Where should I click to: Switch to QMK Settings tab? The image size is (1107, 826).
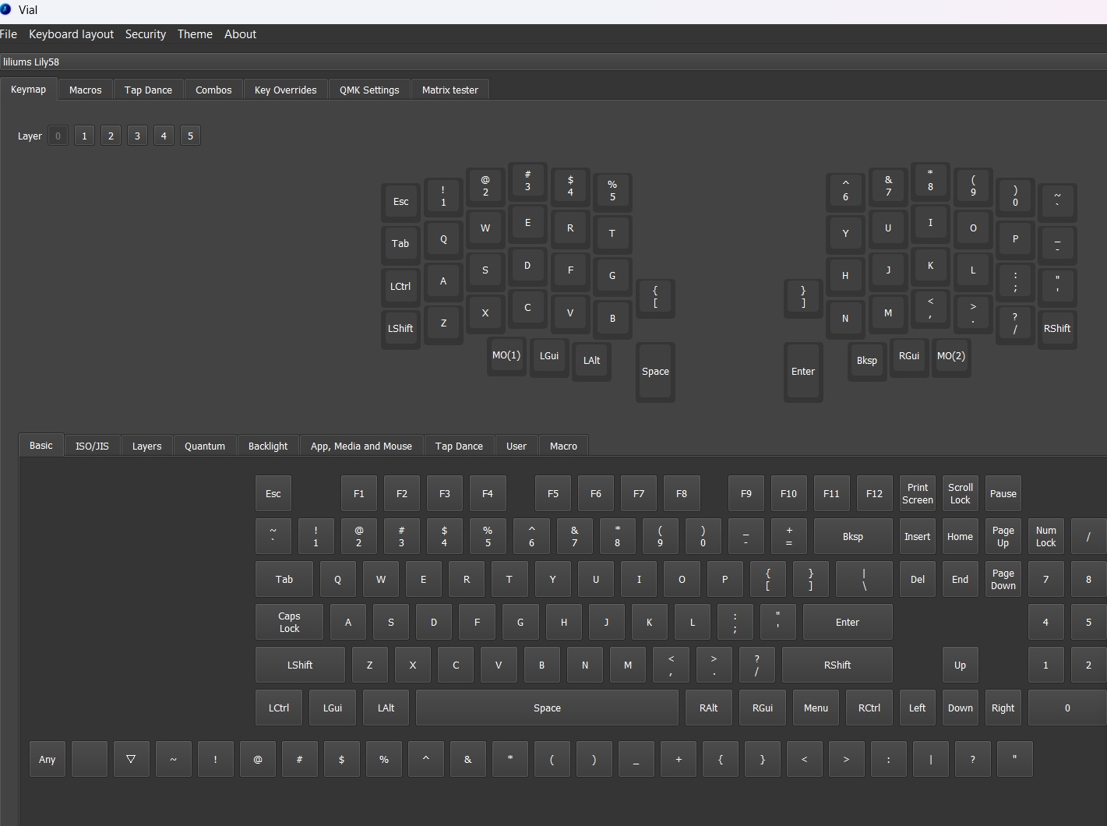tap(369, 90)
